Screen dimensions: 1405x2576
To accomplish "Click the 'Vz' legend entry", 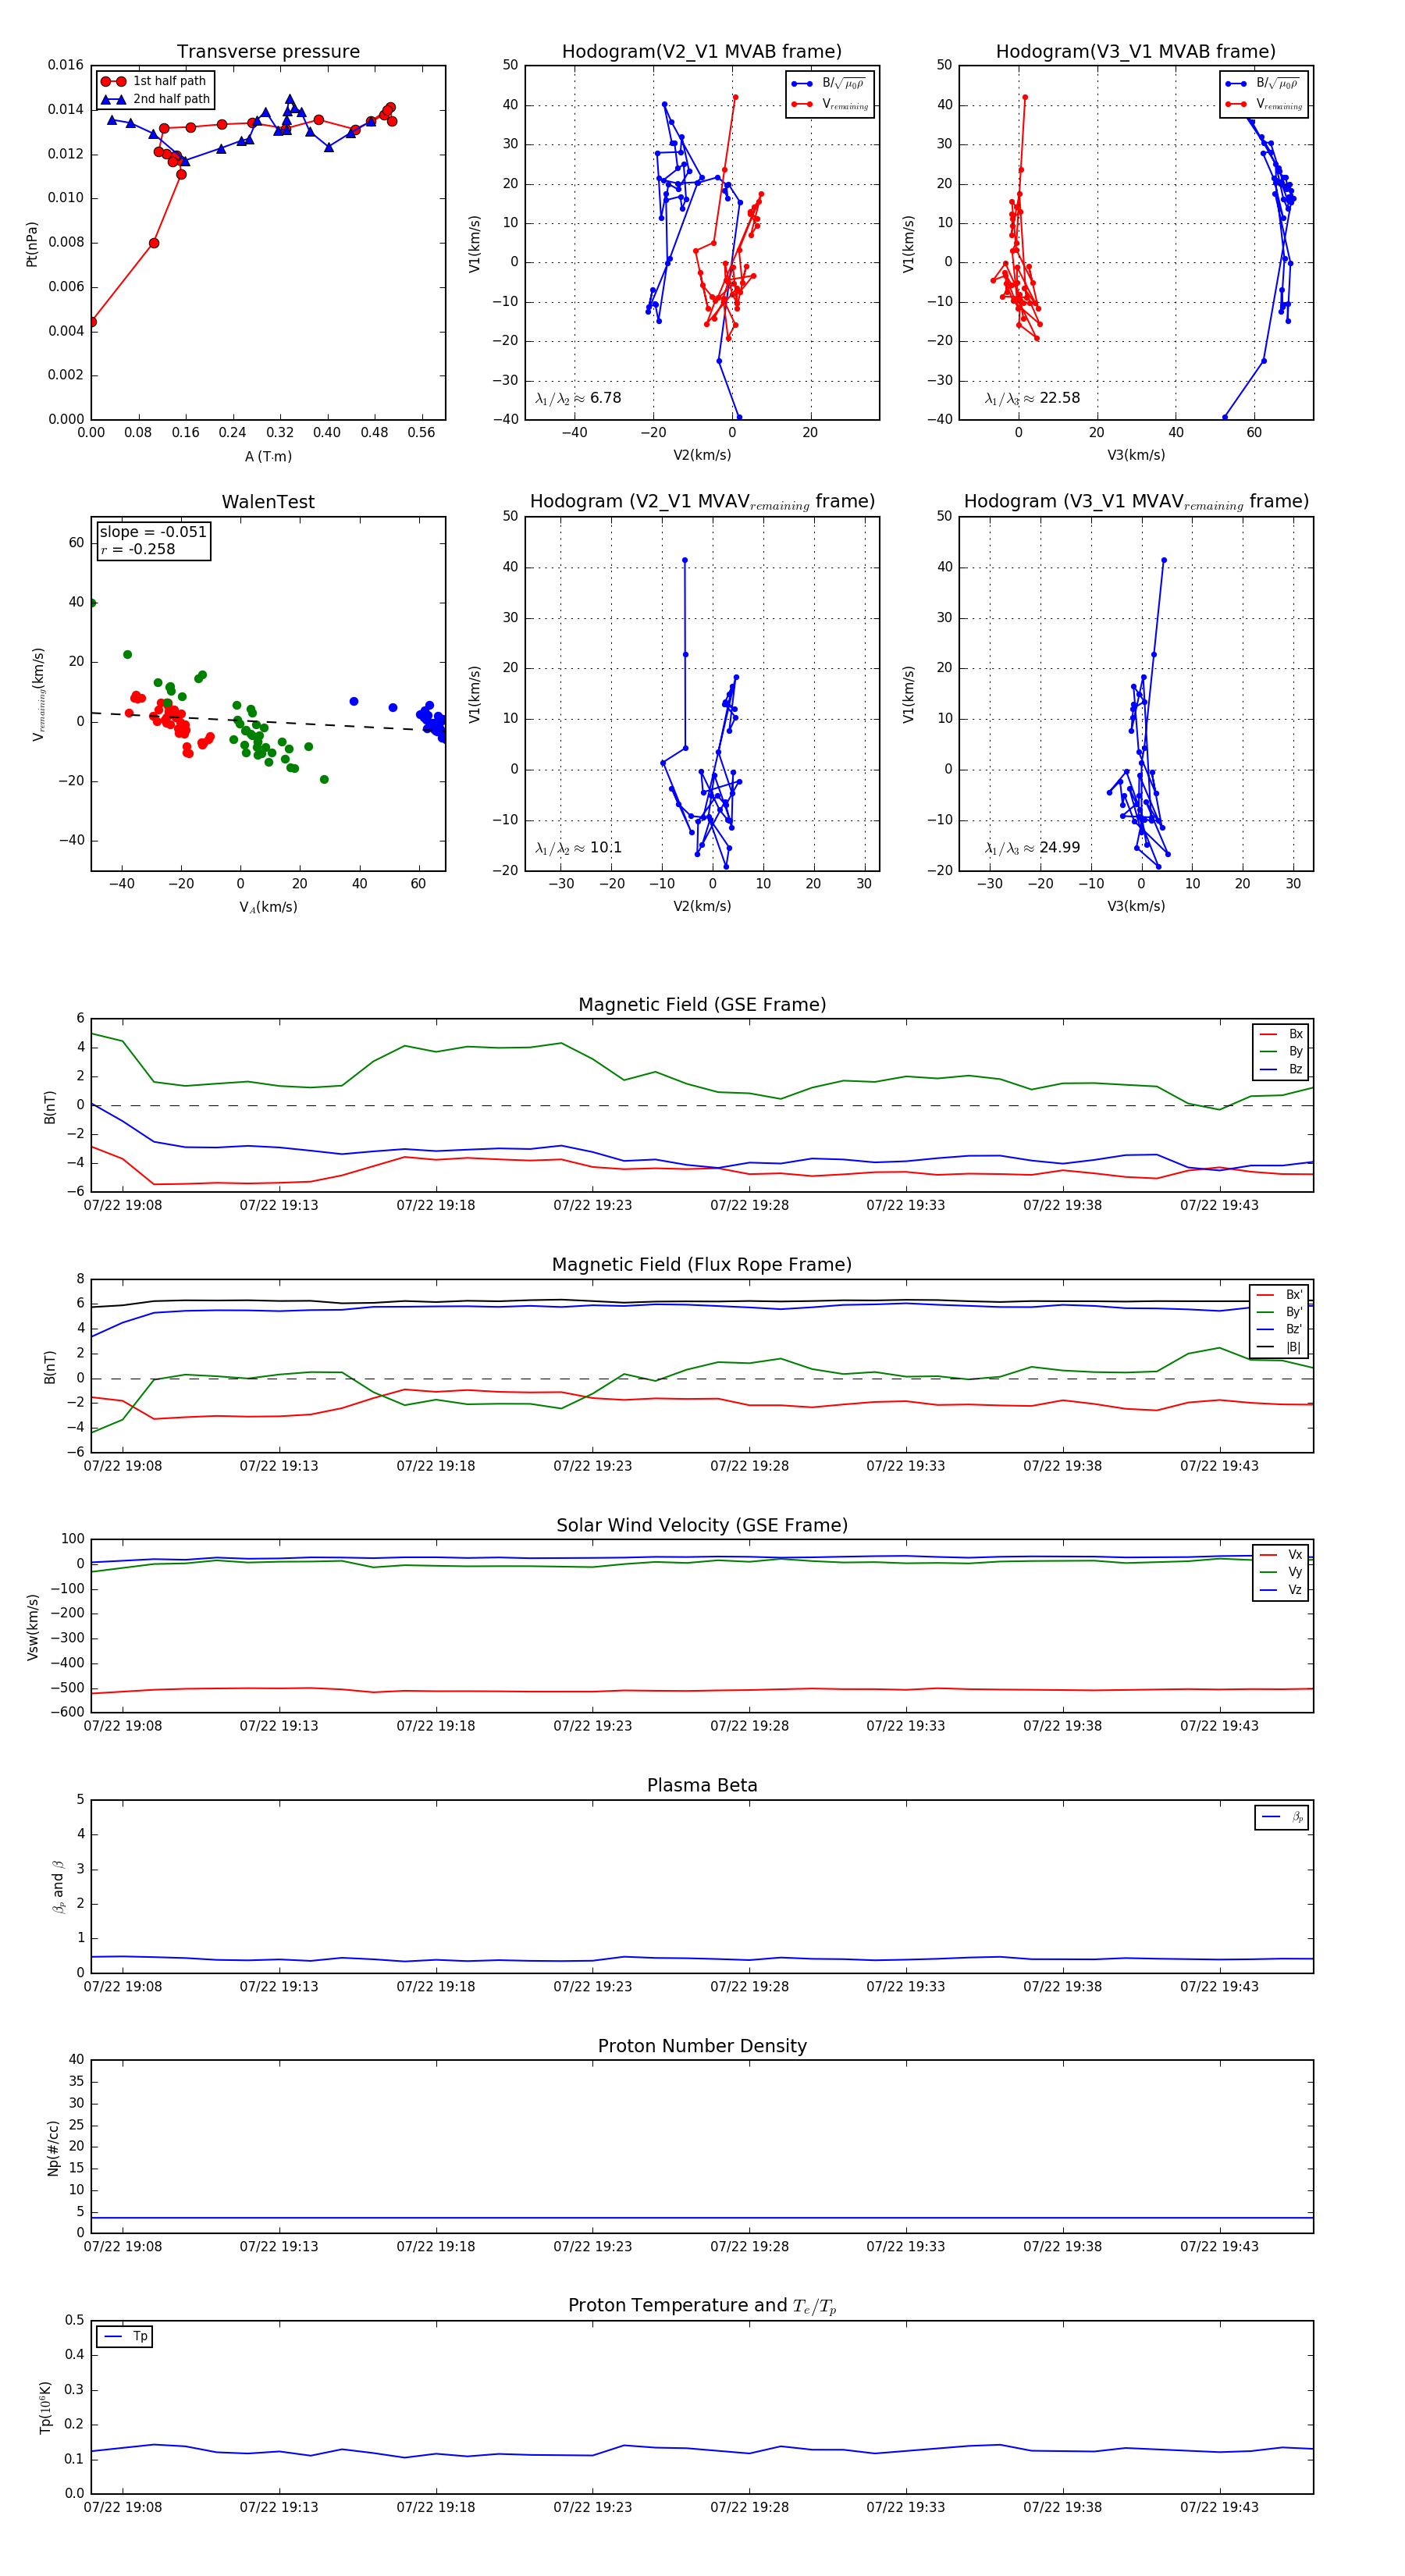I will [x=1281, y=1590].
